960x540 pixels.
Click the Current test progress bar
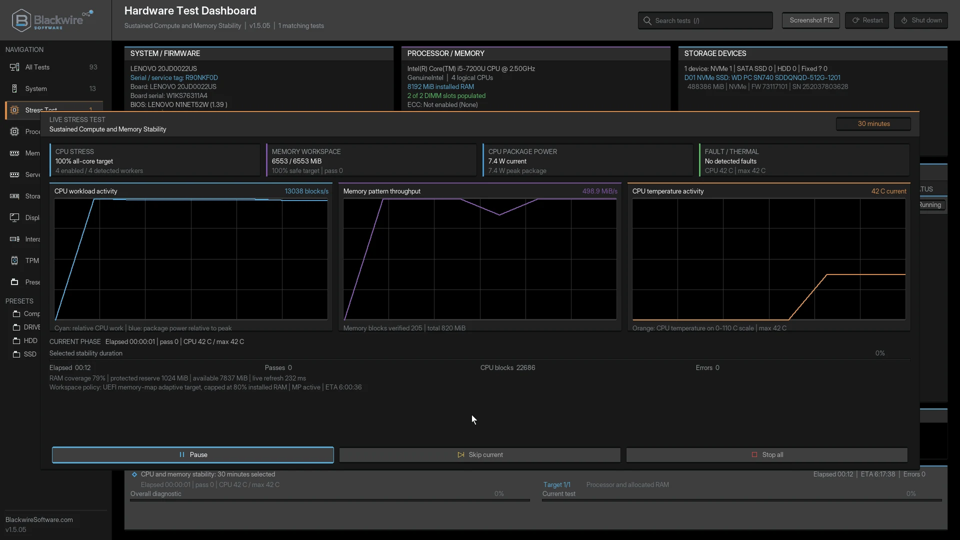(742, 500)
